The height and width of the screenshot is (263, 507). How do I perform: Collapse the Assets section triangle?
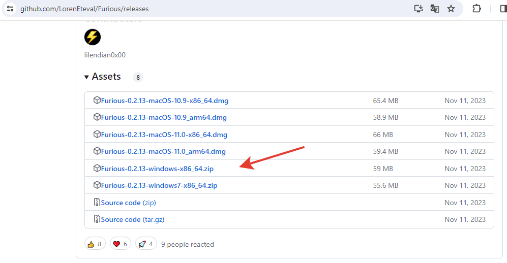point(86,77)
